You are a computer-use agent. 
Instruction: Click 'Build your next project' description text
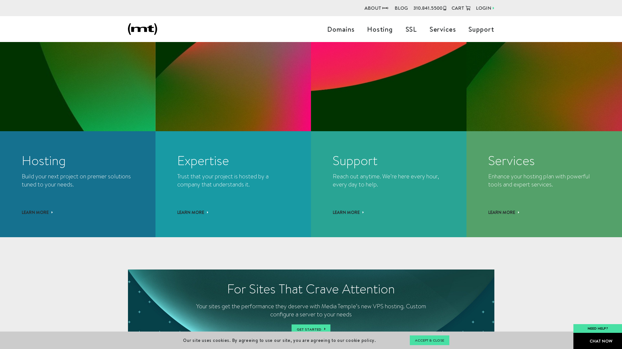click(76, 180)
